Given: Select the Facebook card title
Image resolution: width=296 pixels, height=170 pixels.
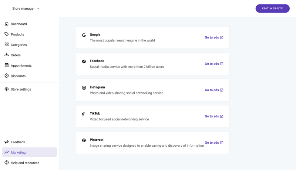Looking at the screenshot, I should (97, 61).
